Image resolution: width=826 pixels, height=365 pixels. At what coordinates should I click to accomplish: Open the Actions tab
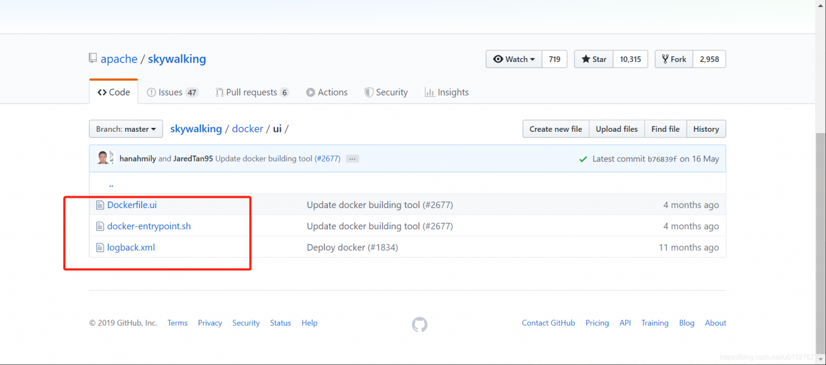pyautogui.click(x=327, y=92)
